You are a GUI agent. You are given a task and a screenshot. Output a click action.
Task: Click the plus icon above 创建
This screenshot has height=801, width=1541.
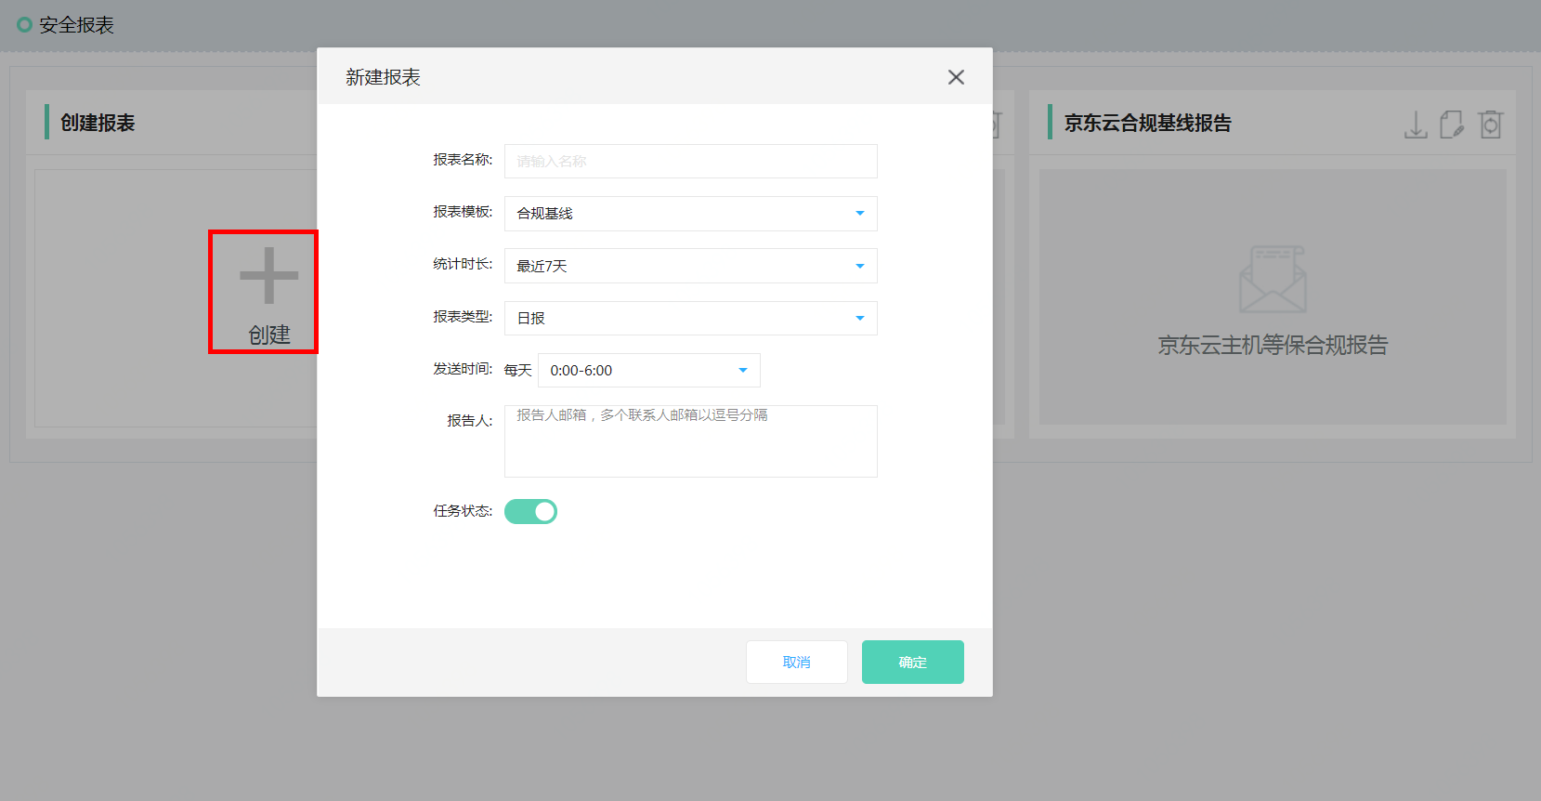(x=269, y=275)
